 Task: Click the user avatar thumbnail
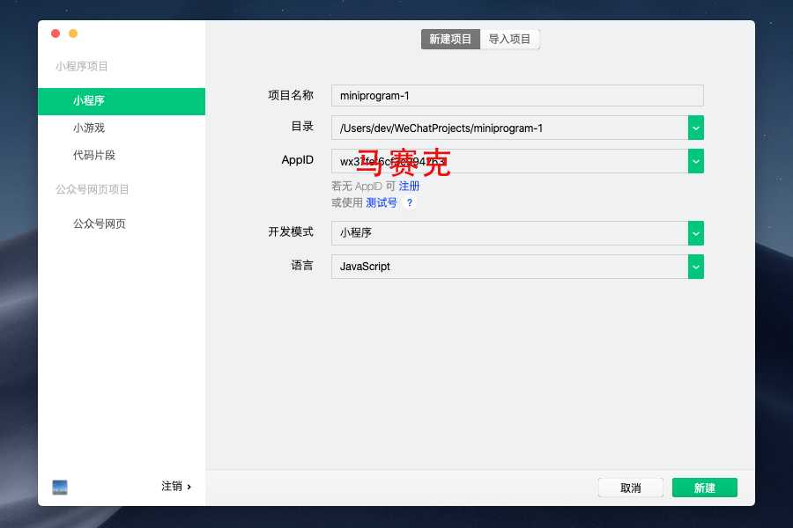[60, 487]
